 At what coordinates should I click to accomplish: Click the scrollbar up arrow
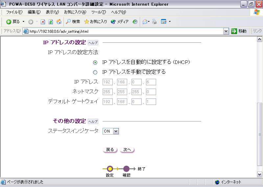pos(259,39)
